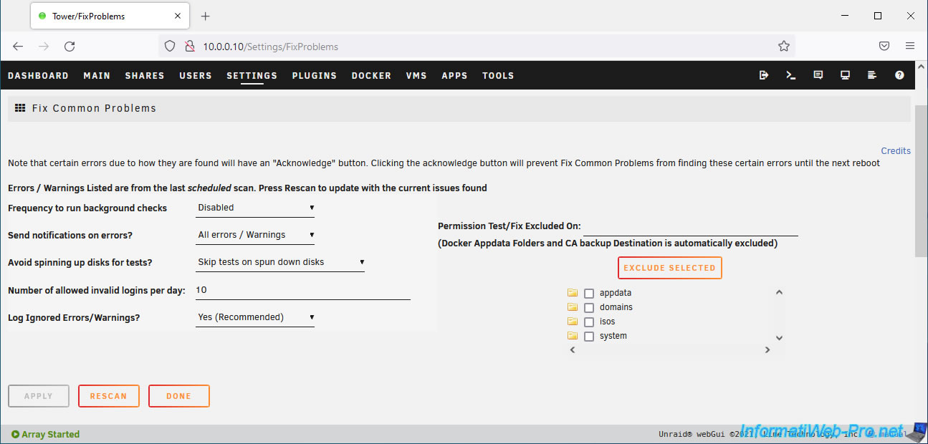Click the allowed invalid logins input field
The width and height of the screenshot is (928, 444).
point(302,290)
